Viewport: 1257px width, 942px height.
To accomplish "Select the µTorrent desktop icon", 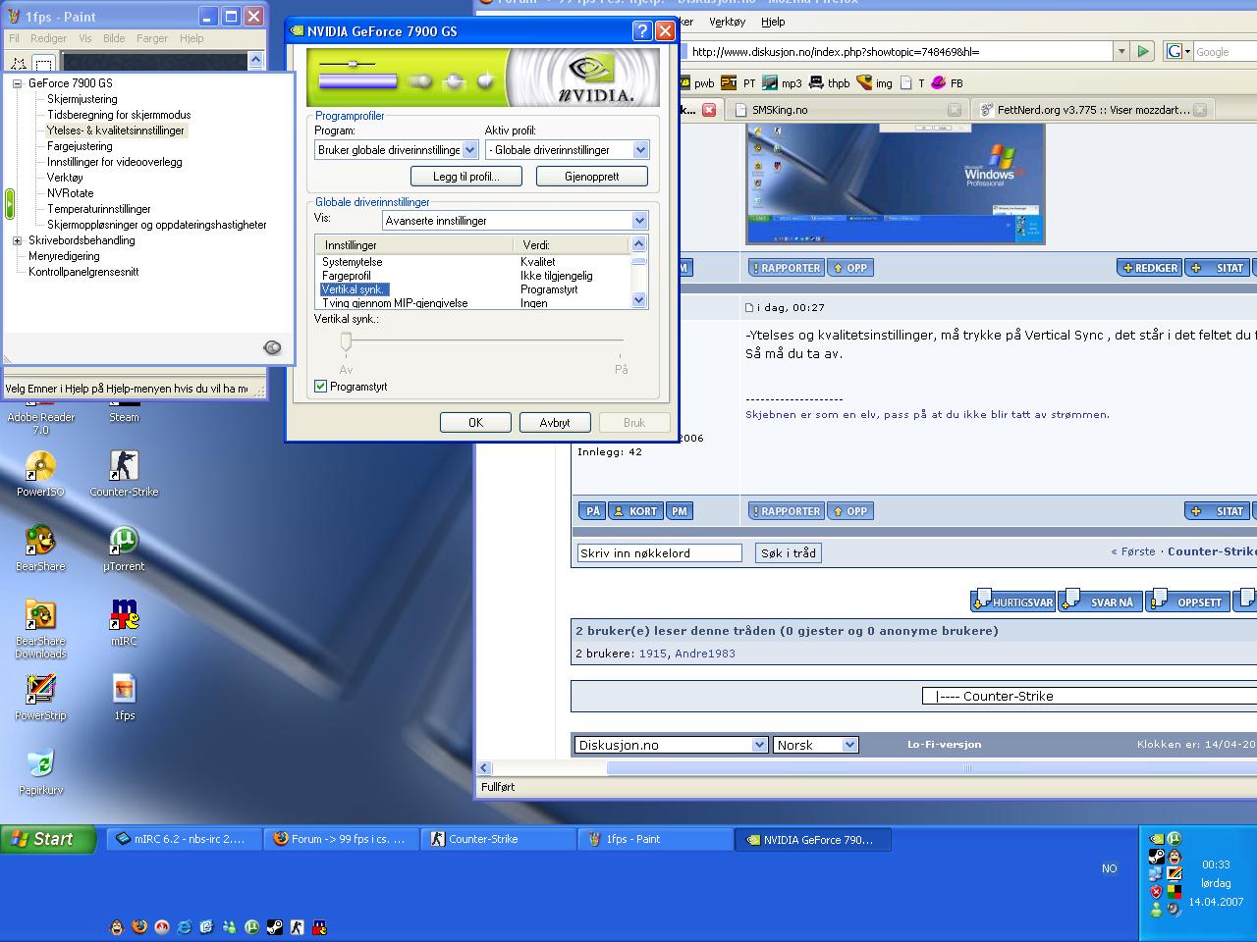I will (124, 542).
